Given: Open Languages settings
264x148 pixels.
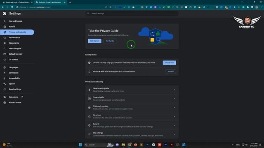Looking at the screenshot, I should [x=14, y=67].
